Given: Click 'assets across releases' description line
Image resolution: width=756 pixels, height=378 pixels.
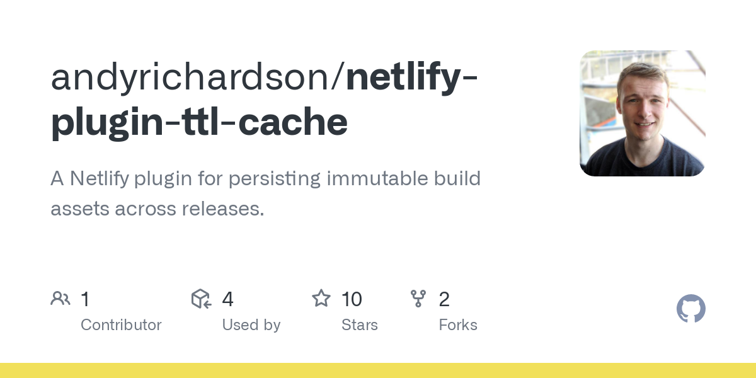Looking at the screenshot, I should pyautogui.click(x=157, y=209).
